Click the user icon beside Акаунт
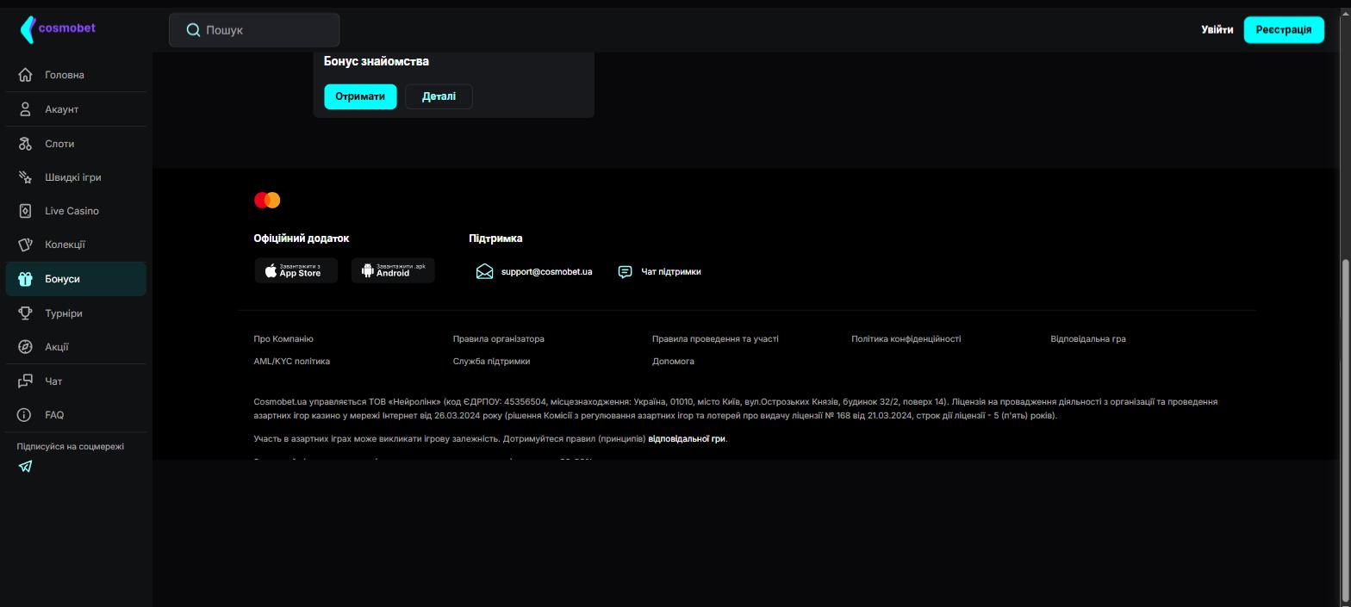Viewport: 1351px width, 607px height. (26, 109)
